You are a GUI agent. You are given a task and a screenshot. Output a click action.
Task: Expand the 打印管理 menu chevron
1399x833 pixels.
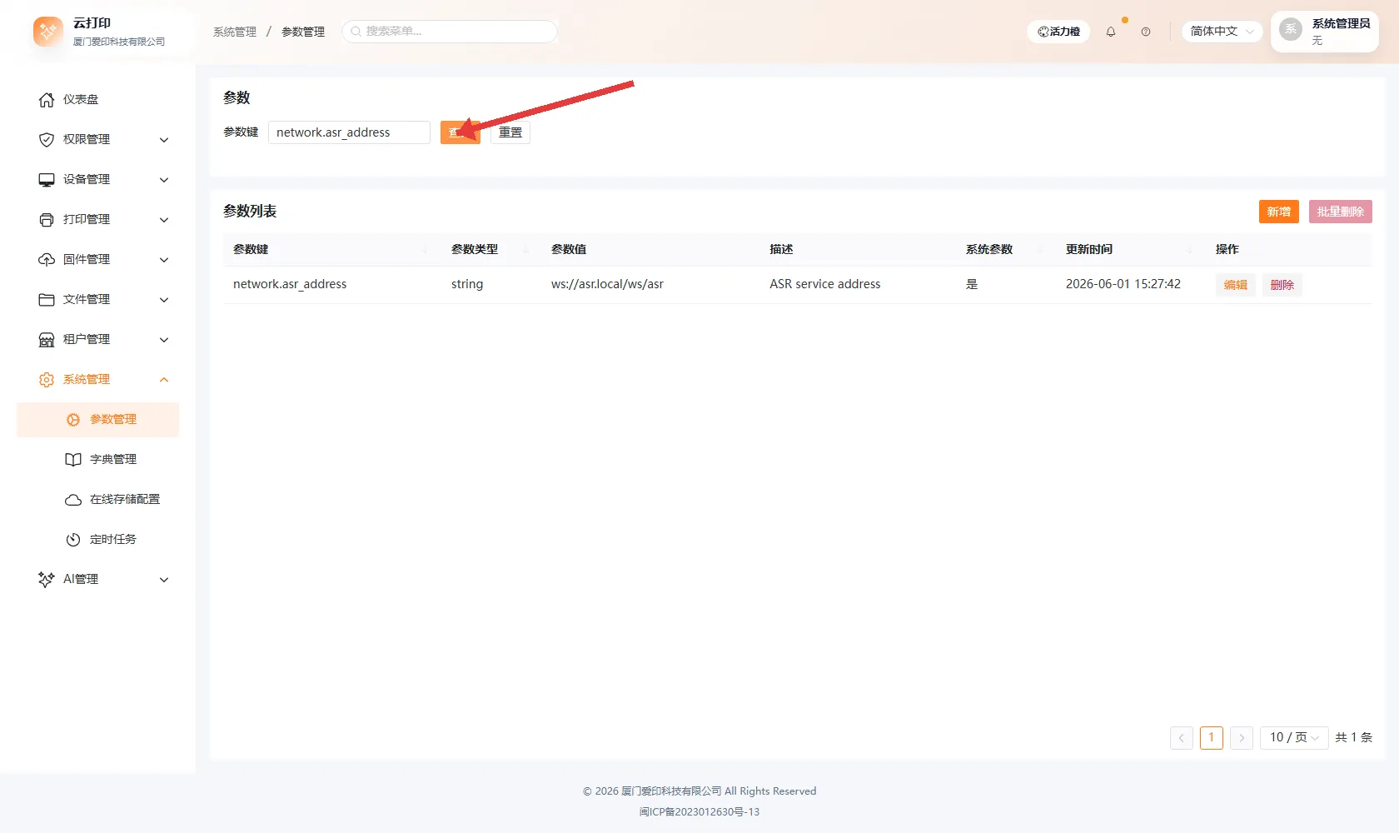pos(164,220)
